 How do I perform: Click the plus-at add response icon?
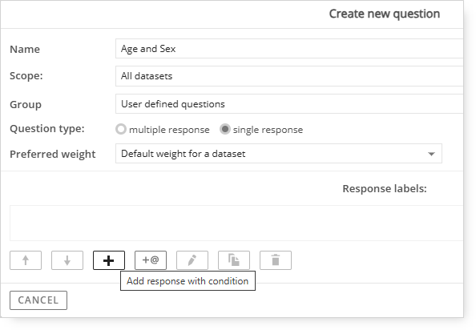click(151, 260)
